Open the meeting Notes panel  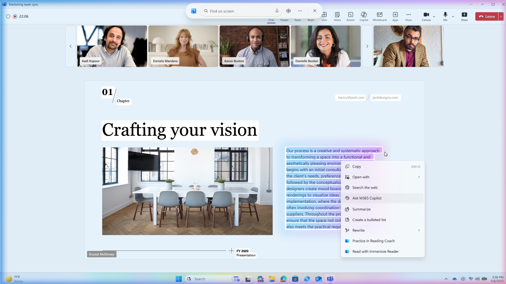point(337,16)
